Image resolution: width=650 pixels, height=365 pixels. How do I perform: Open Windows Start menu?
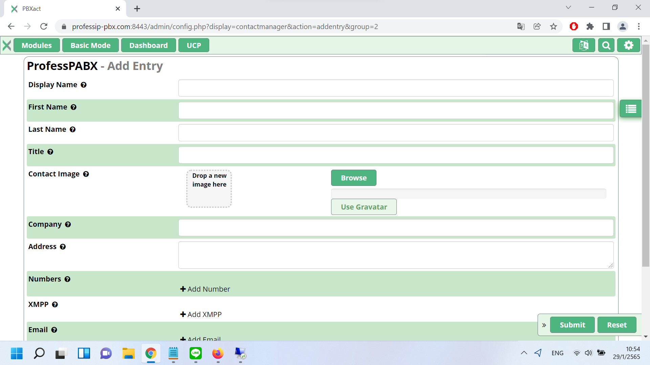(x=17, y=354)
